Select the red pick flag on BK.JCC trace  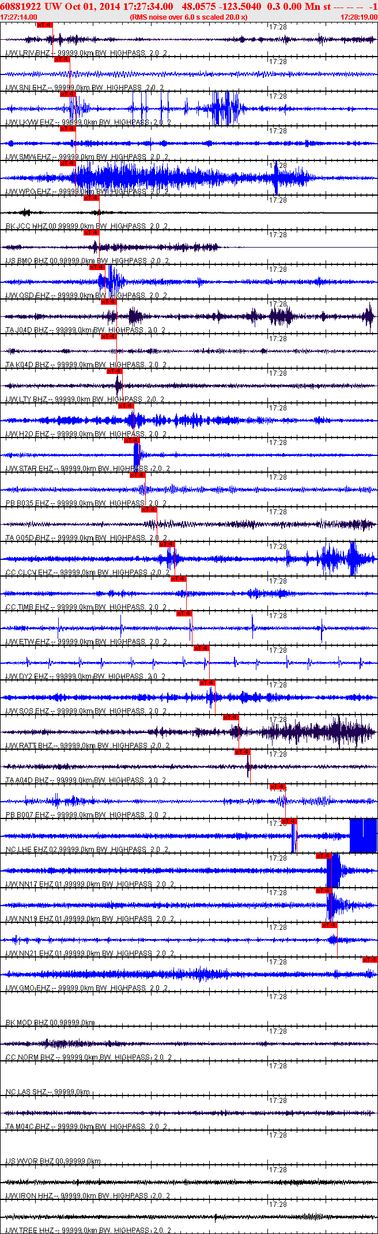tap(91, 198)
